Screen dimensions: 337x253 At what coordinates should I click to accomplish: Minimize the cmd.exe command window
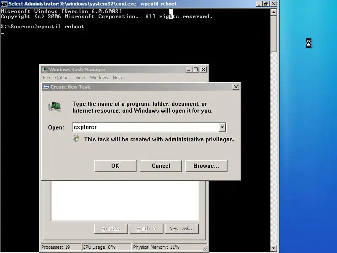click(259, 4)
